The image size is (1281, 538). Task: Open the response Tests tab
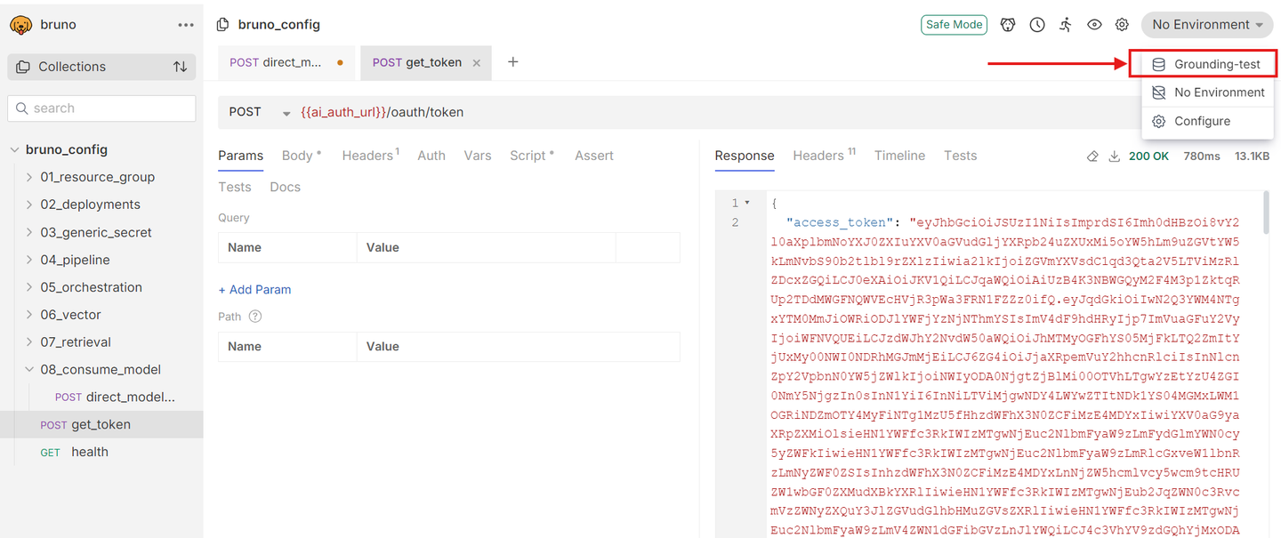[x=960, y=156]
